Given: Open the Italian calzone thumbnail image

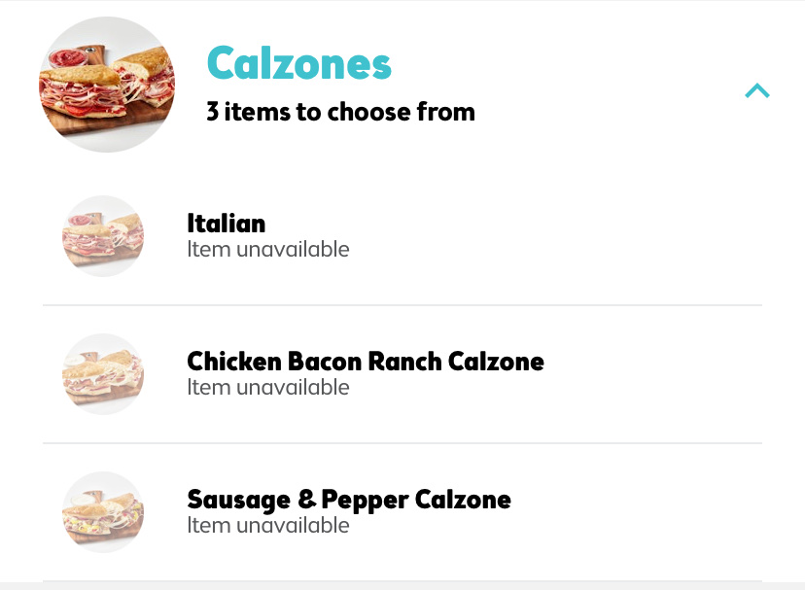Looking at the screenshot, I should tap(103, 236).
